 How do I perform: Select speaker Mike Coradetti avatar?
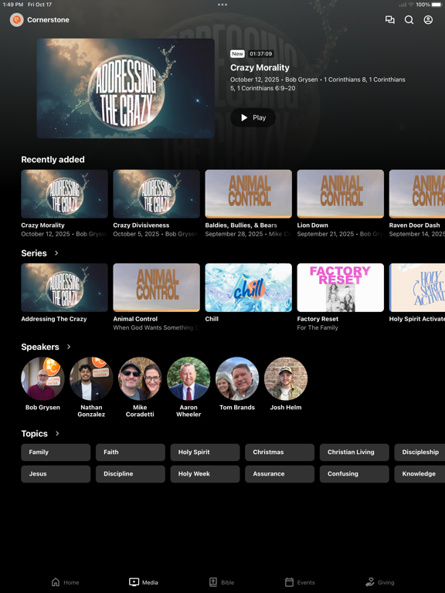click(x=140, y=378)
